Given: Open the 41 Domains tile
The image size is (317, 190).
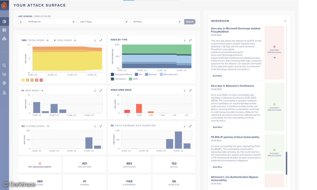Looking at the screenshot, I should point(85,182).
